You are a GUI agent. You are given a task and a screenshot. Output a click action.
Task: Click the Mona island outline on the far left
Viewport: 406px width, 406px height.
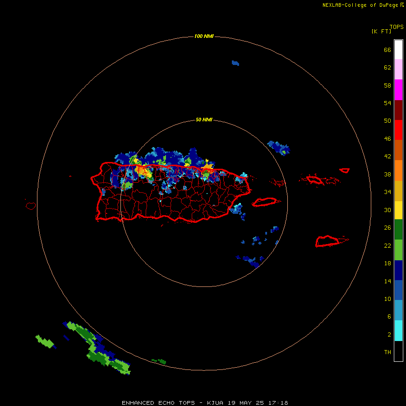tap(31, 206)
